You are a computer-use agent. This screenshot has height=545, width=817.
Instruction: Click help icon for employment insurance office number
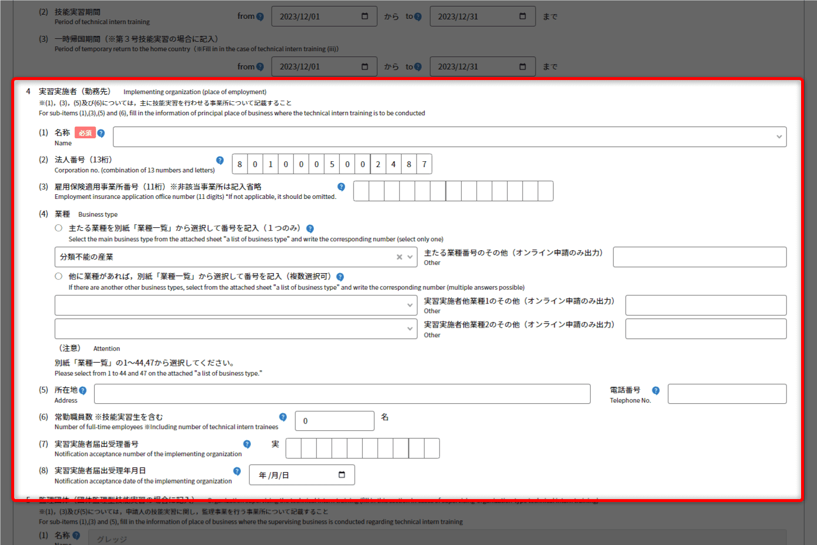[x=341, y=187]
